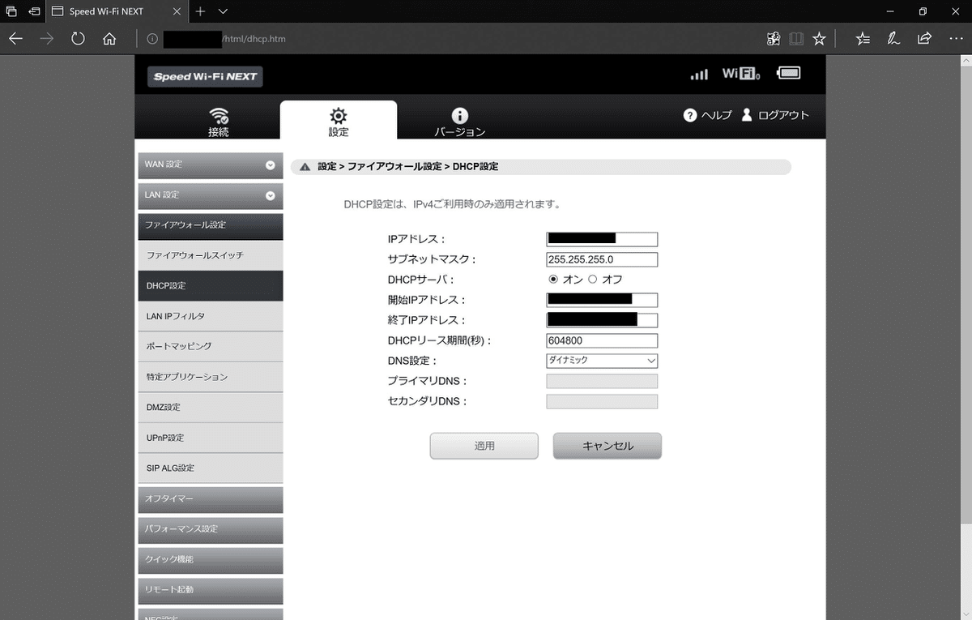Open the browser more options menu
This screenshot has width=972, height=620.
point(955,39)
